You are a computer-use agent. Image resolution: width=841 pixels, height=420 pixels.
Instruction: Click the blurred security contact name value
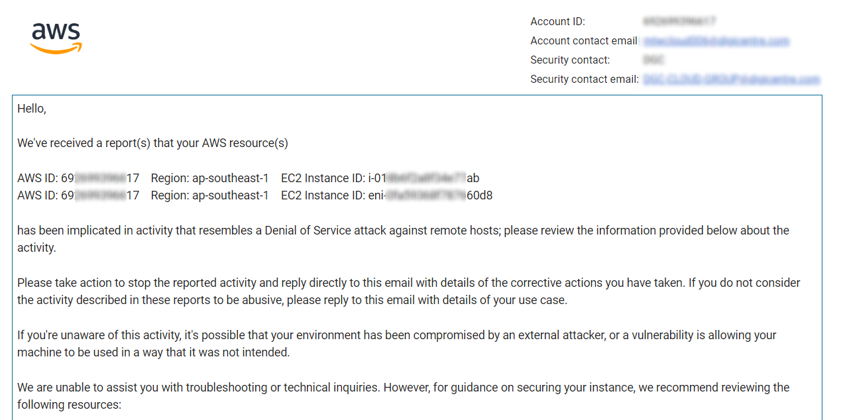pos(653,60)
